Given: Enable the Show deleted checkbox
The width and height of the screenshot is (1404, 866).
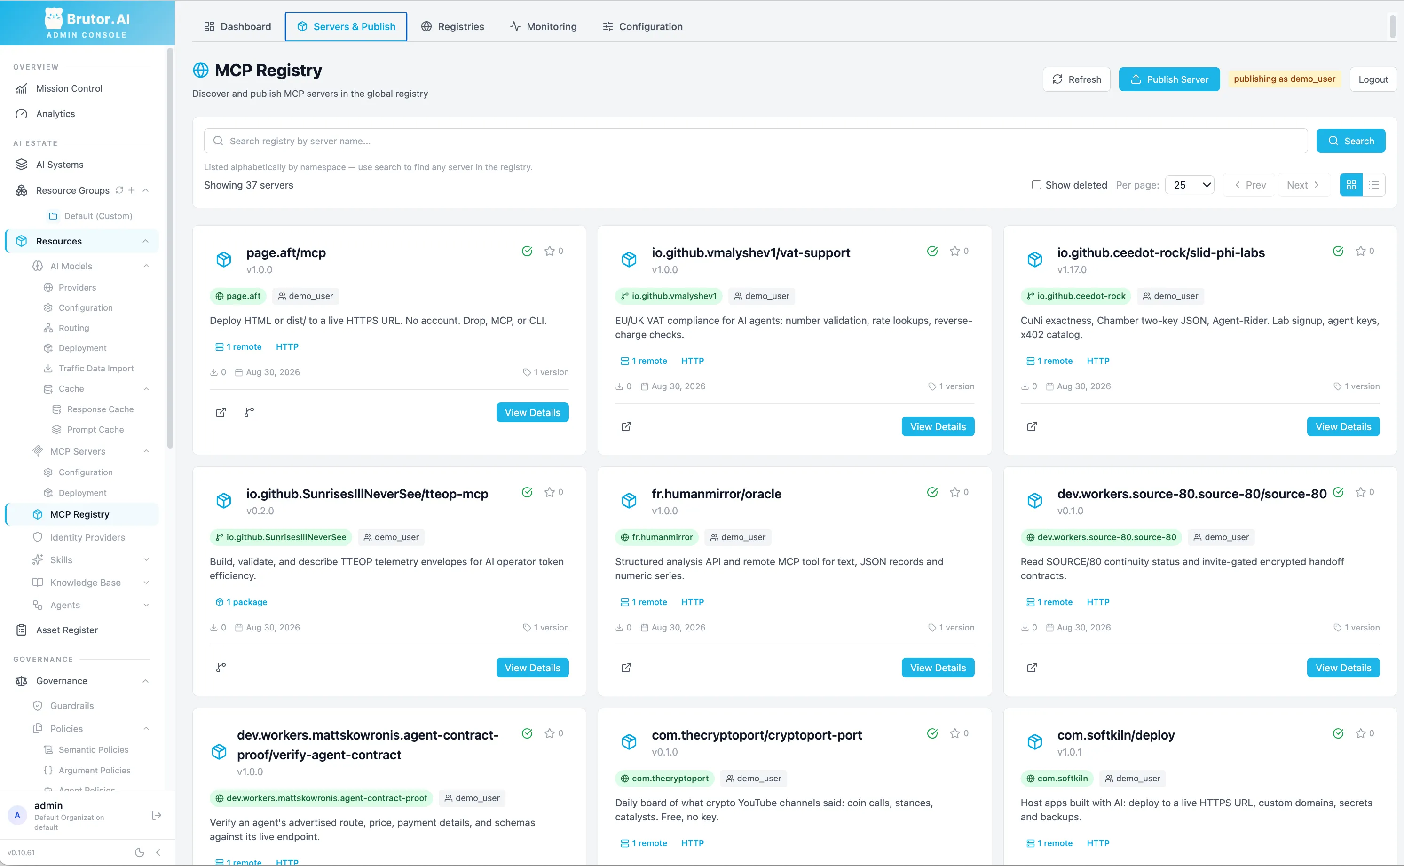Looking at the screenshot, I should click(x=1036, y=184).
